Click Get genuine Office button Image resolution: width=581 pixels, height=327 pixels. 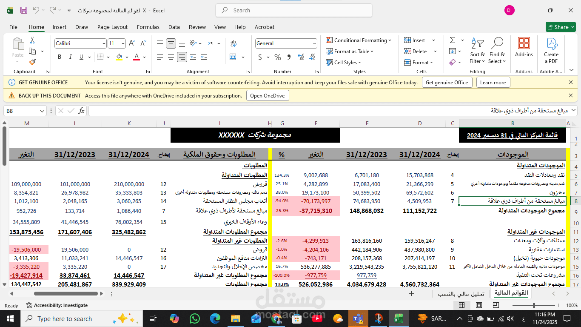[x=447, y=83]
